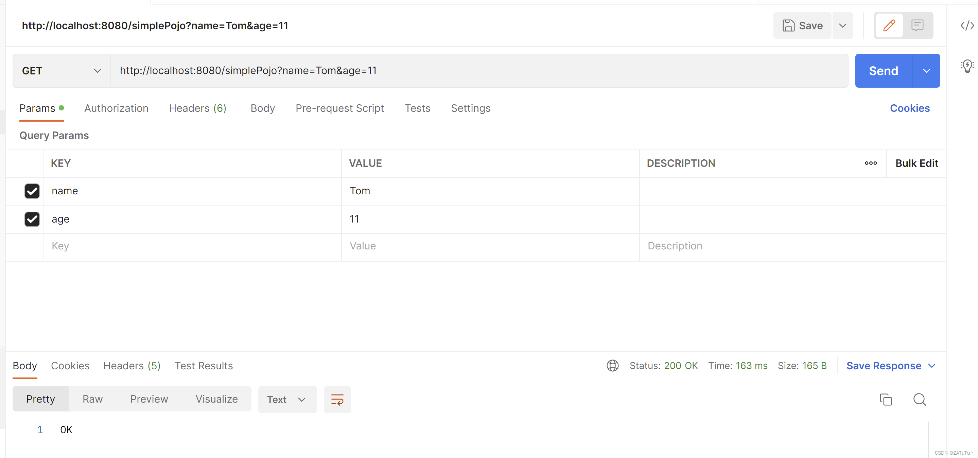This screenshot has height=458, width=978.
Task: Copy response with the copy icon
Action: click(885, 400)
